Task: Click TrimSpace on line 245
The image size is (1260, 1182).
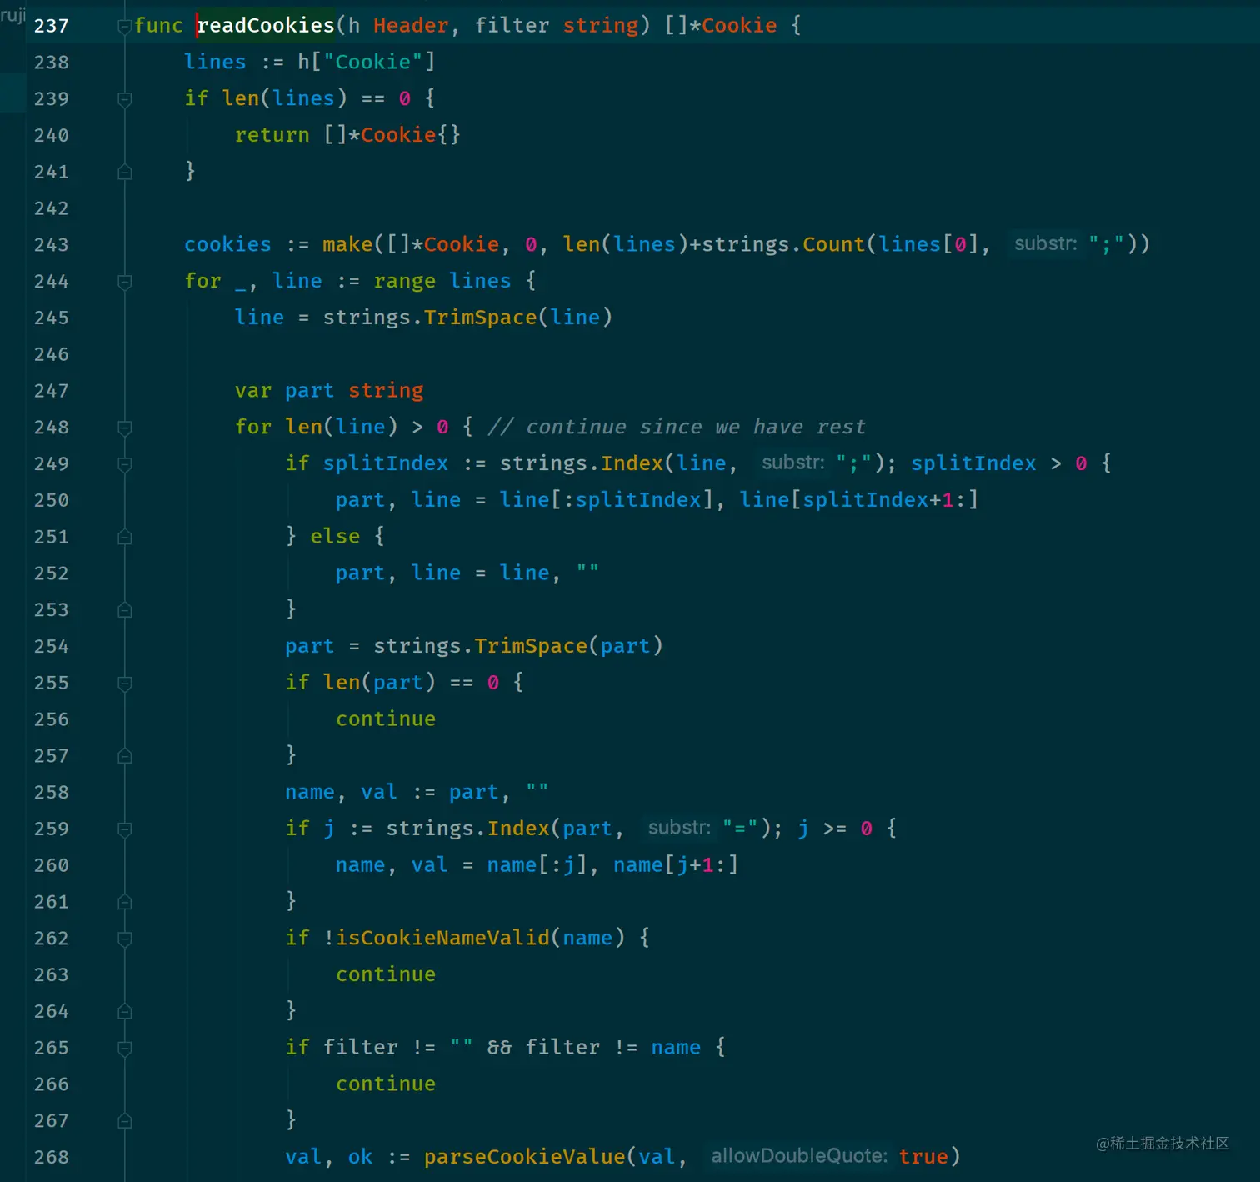Action: coord(481,318)
